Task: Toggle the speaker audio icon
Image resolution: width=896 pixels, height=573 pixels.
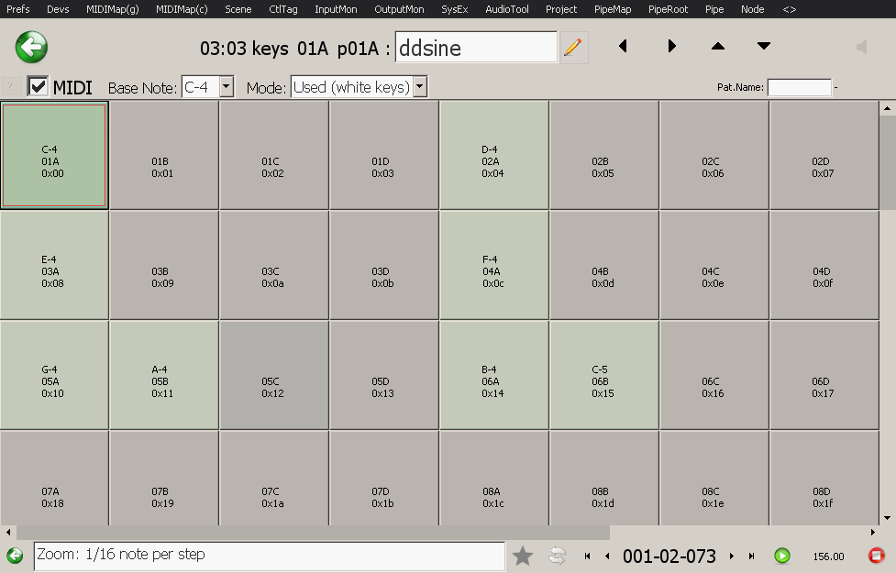Action: (x=861, y=47)
